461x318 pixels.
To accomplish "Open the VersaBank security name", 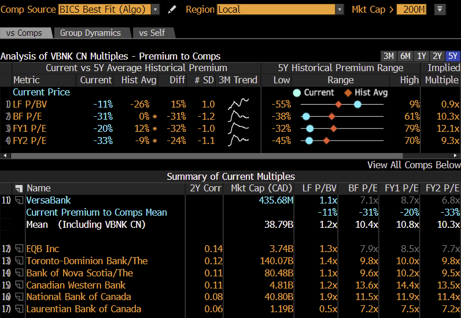I will [x=49, y=201].
